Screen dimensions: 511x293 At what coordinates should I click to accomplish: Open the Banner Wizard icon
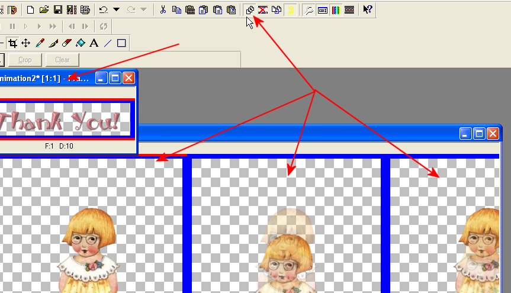coord(12,10)
